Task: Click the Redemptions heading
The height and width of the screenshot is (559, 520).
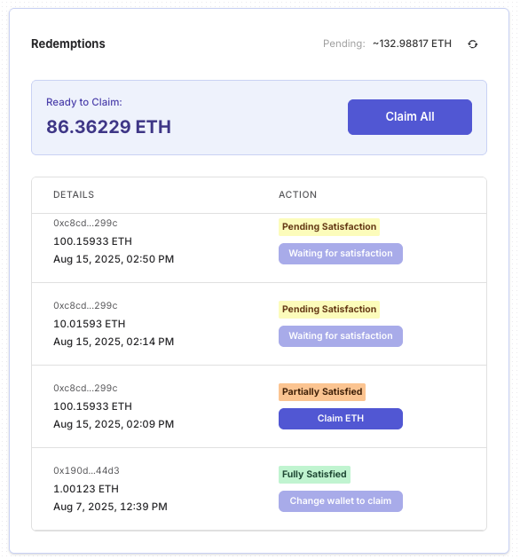Action: tap(68, 43)
